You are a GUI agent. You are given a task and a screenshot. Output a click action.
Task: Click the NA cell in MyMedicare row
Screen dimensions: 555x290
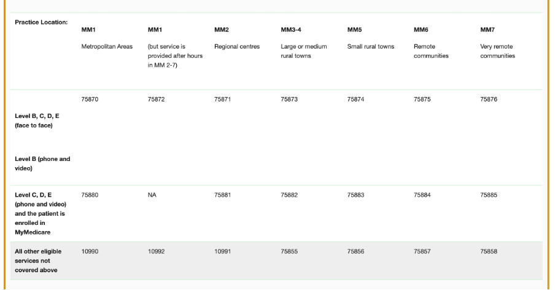point(152,195)
